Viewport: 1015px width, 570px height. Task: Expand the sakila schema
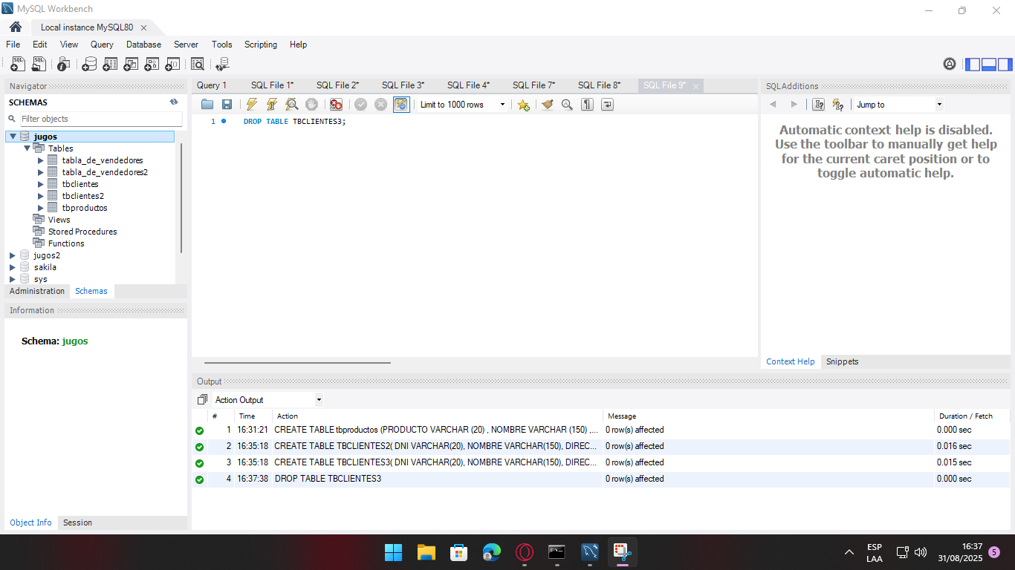point(13,267)
